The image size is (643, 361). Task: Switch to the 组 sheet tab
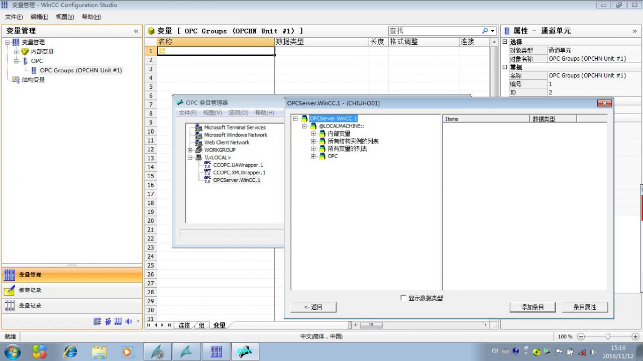click(201, 325)
